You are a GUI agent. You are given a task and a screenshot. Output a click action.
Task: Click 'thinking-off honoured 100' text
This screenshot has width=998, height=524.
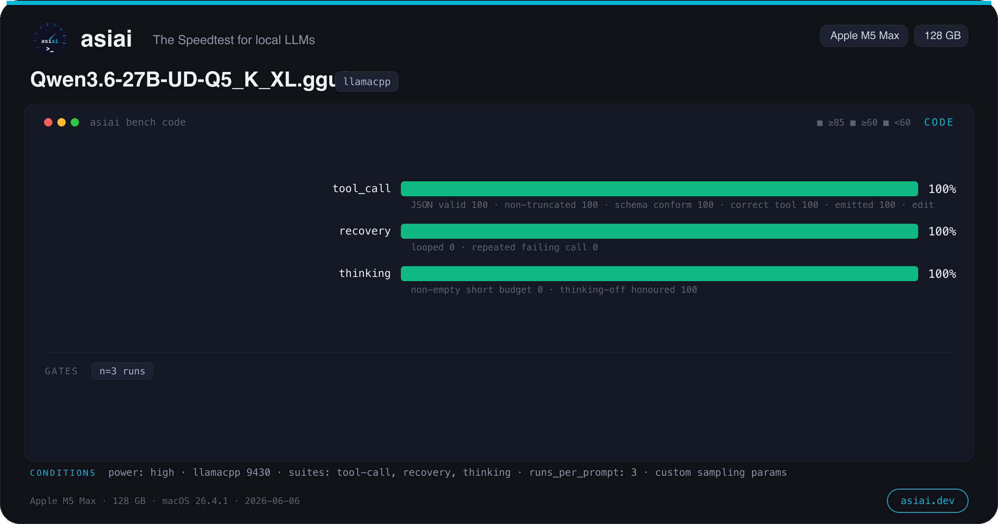pyautogui.click(x=628, y=290)
